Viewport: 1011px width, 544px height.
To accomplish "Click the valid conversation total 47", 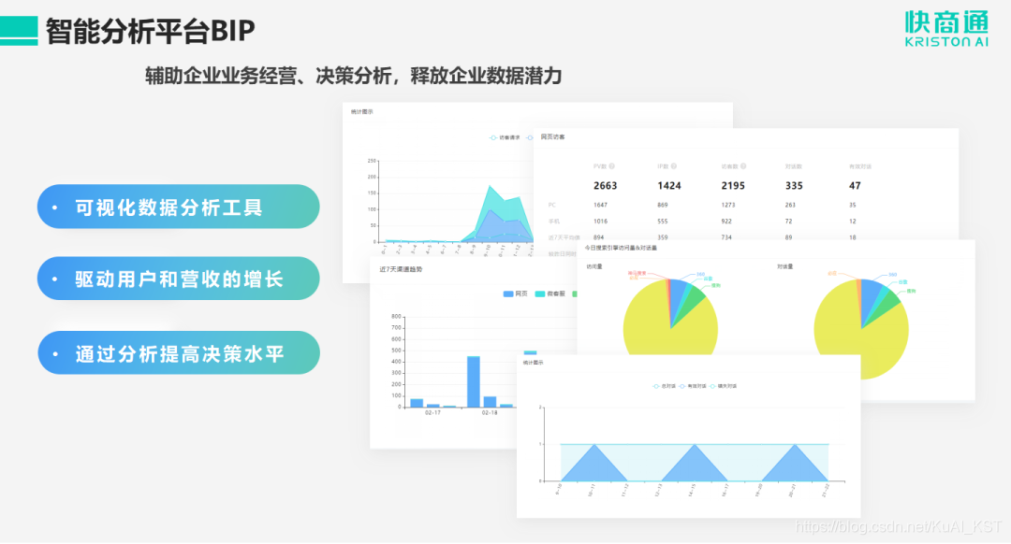I will tap(855, 185).
